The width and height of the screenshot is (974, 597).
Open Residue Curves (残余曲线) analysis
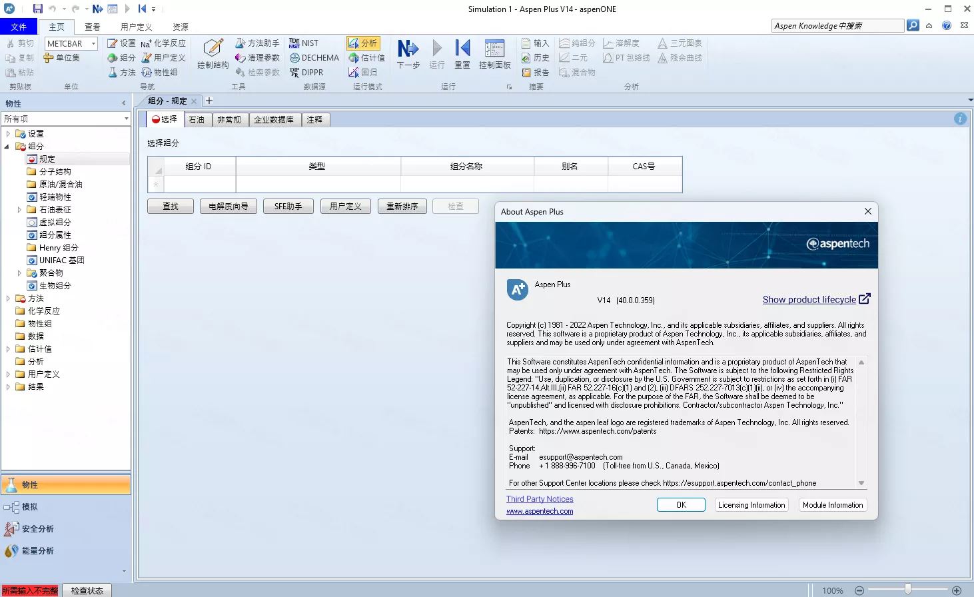pyautogui.click(x=679, y=57)
